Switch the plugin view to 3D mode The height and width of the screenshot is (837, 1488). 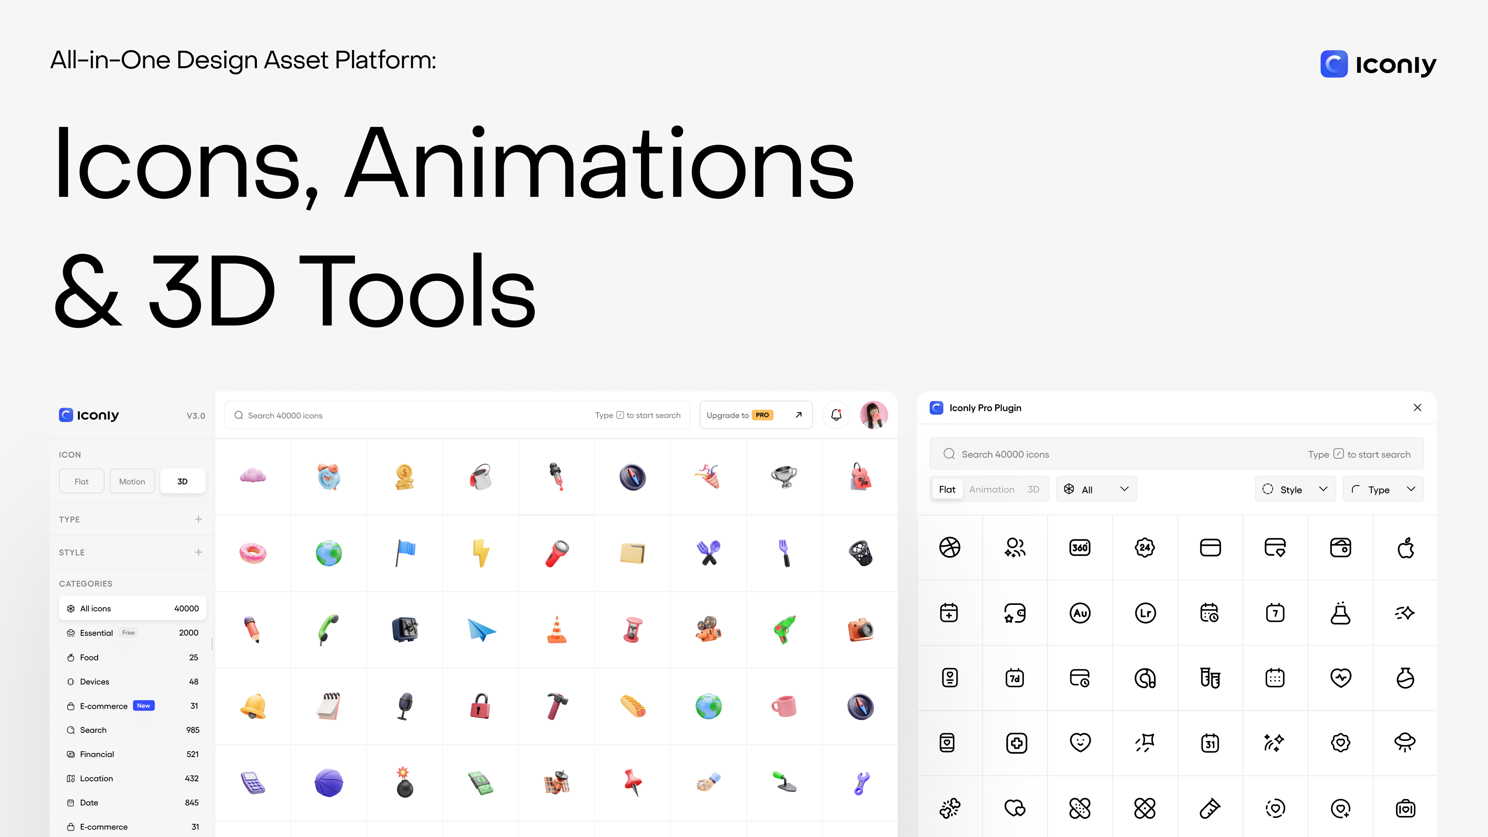[1033, 489]
